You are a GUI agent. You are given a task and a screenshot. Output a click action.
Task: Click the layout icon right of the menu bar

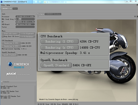click(137, 5)
